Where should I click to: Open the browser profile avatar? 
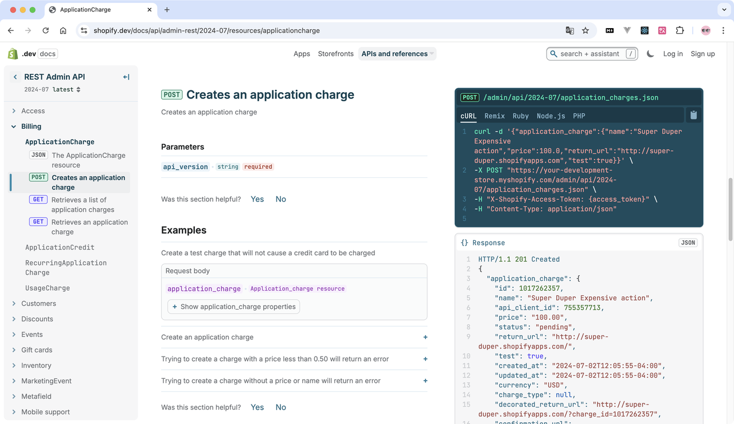click(706, 30)
